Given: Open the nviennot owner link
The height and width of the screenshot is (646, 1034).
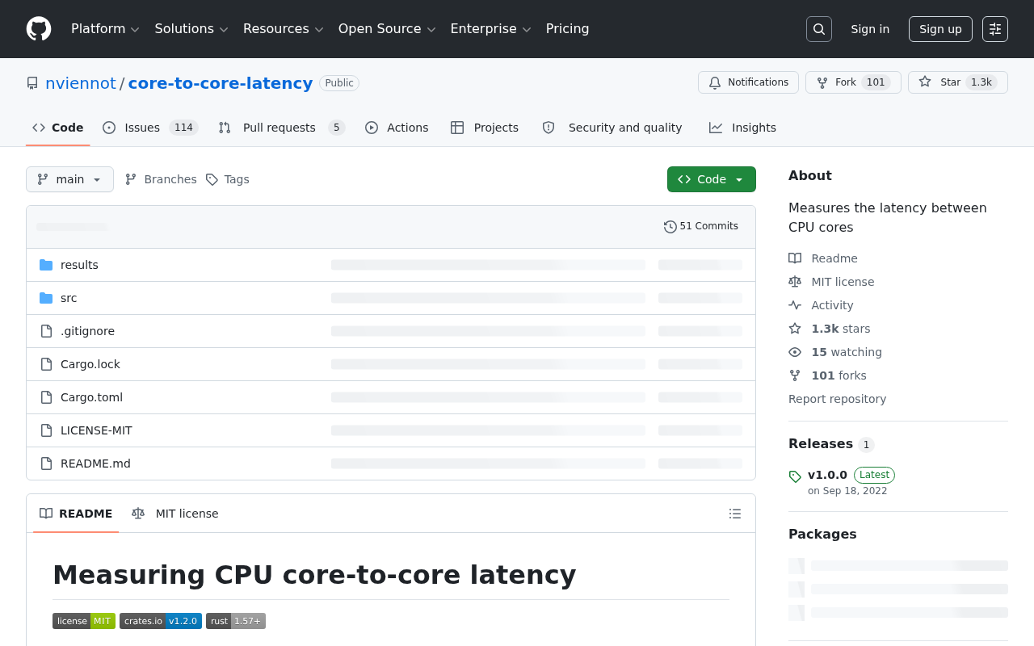Looking at the screenshot, I should tap(81, 83).
